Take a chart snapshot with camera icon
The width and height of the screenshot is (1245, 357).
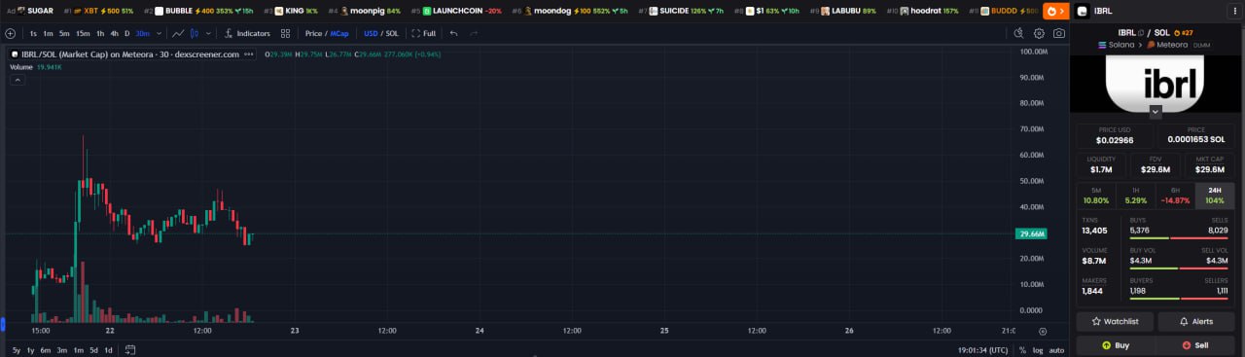pos(1058,33)
